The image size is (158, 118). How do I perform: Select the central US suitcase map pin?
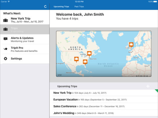coord(76,60)
